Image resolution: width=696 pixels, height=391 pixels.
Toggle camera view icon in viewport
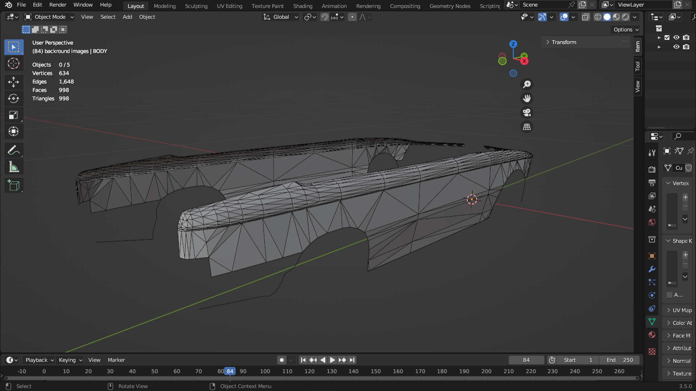tap(527, 113)
